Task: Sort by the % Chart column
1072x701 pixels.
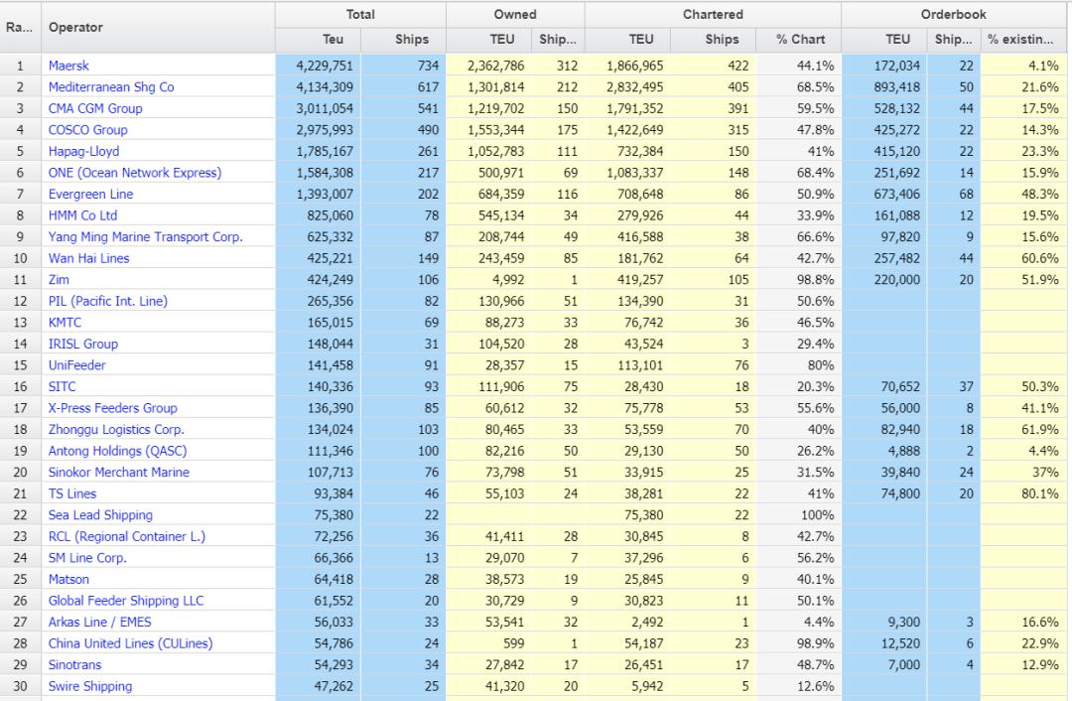Action: tap(798, 40)
